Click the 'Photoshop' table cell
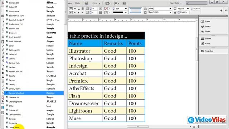The height and width of the screenshot is (129, 229). pyautogui.click(x=85, y=58)
